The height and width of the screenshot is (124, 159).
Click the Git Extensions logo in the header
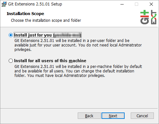(148, 17)
